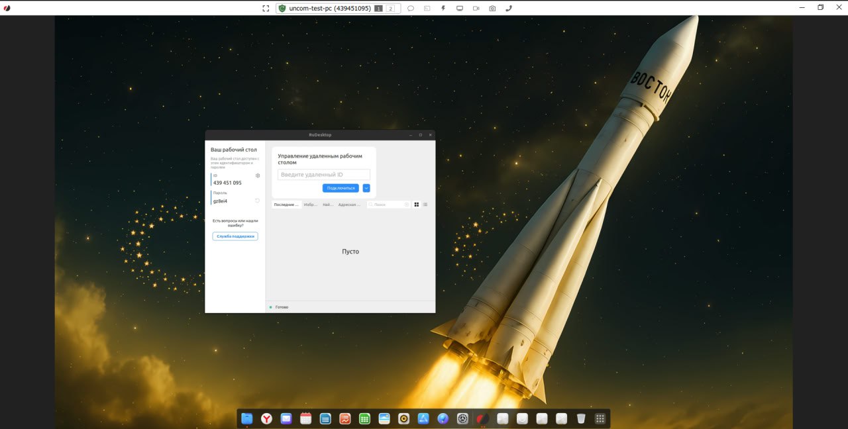Toggle fullscreen mode in the remote session toolbar
848x429 pixels.
coord(266,9)
